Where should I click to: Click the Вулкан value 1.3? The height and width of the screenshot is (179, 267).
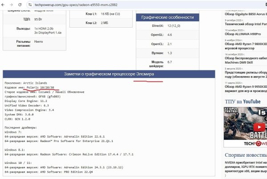pos(170,53)
